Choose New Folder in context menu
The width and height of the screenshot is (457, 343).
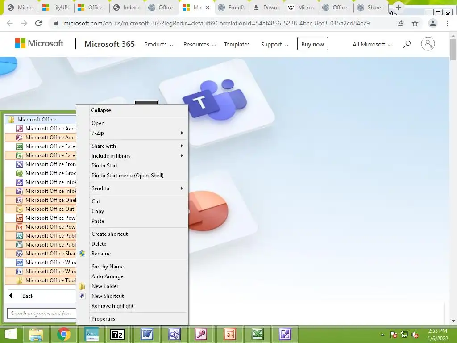click(x=138, y=286)
